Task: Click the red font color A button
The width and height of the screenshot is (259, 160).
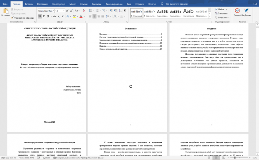Action: (81, 16)
